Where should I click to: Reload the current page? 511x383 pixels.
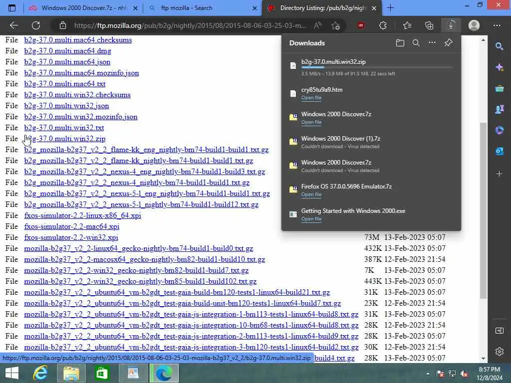tap(36, 25)
